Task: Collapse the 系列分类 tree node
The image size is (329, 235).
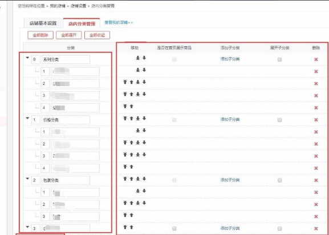Action: point(27,58)
